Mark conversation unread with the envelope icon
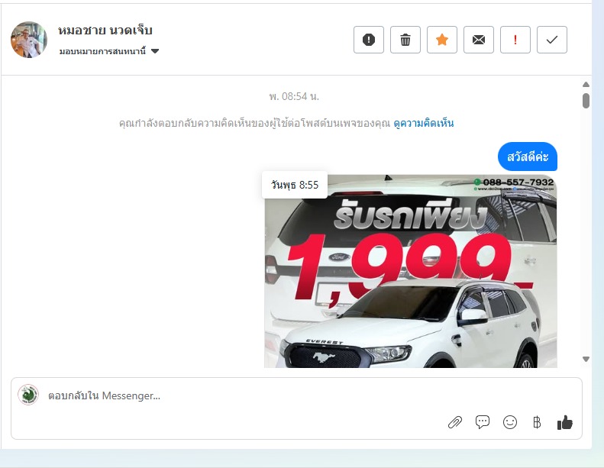The height and width of the screenshot is (468, 604). pyautogui.click(x=479, y=40)
